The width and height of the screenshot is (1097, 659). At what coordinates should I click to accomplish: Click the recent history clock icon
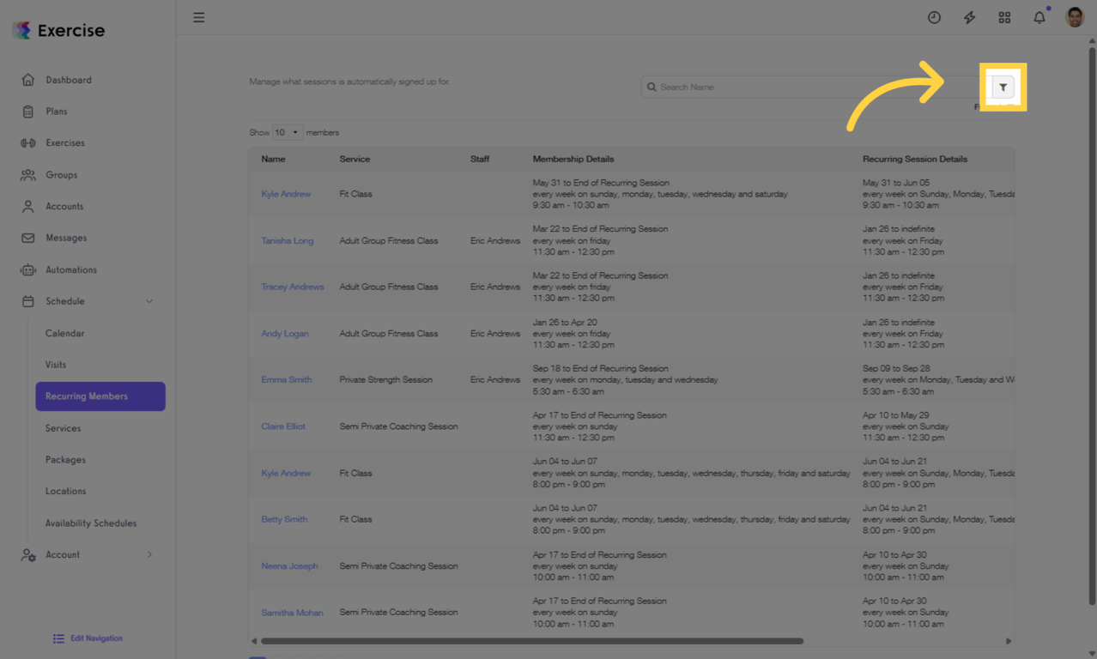click(934, 17)
